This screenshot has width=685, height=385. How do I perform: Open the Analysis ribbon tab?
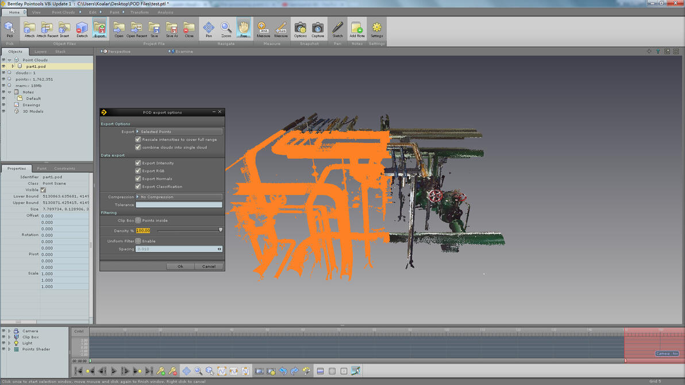click(x=165, y=12)
